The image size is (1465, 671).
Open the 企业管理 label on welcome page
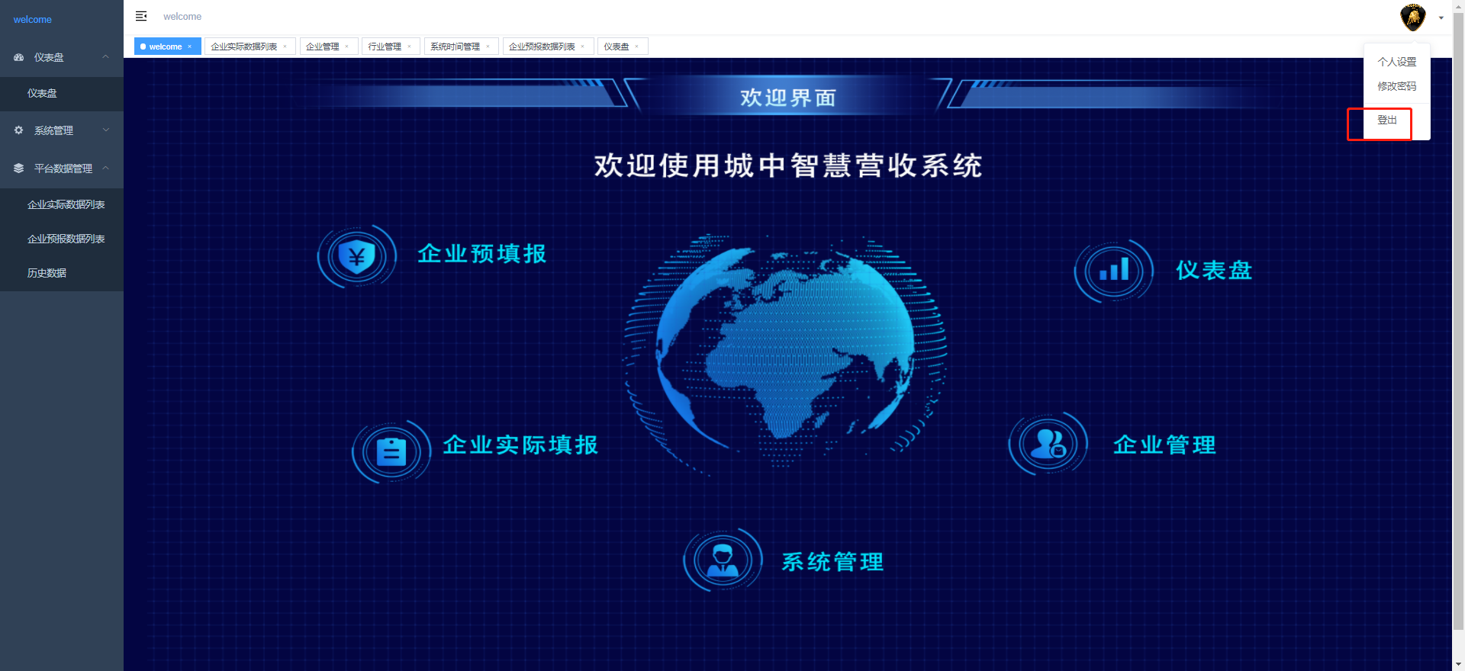[1164, 445]
